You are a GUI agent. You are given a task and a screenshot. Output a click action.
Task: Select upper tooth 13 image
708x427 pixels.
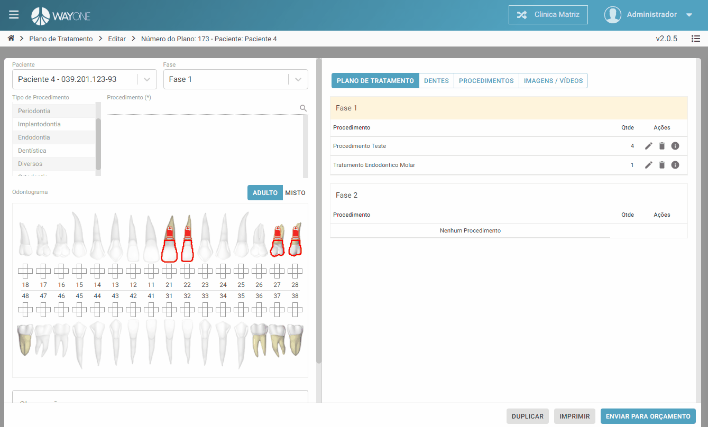[x=115, y=237]
